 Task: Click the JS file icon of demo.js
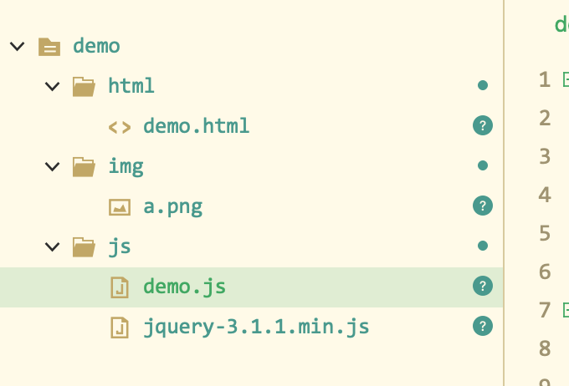(120, 287)
